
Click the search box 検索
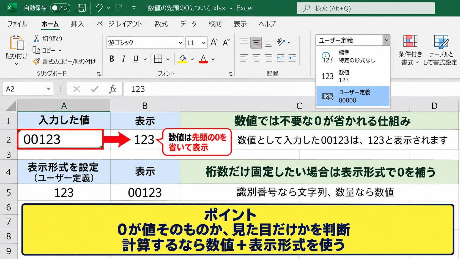click(x=366, y=8)
